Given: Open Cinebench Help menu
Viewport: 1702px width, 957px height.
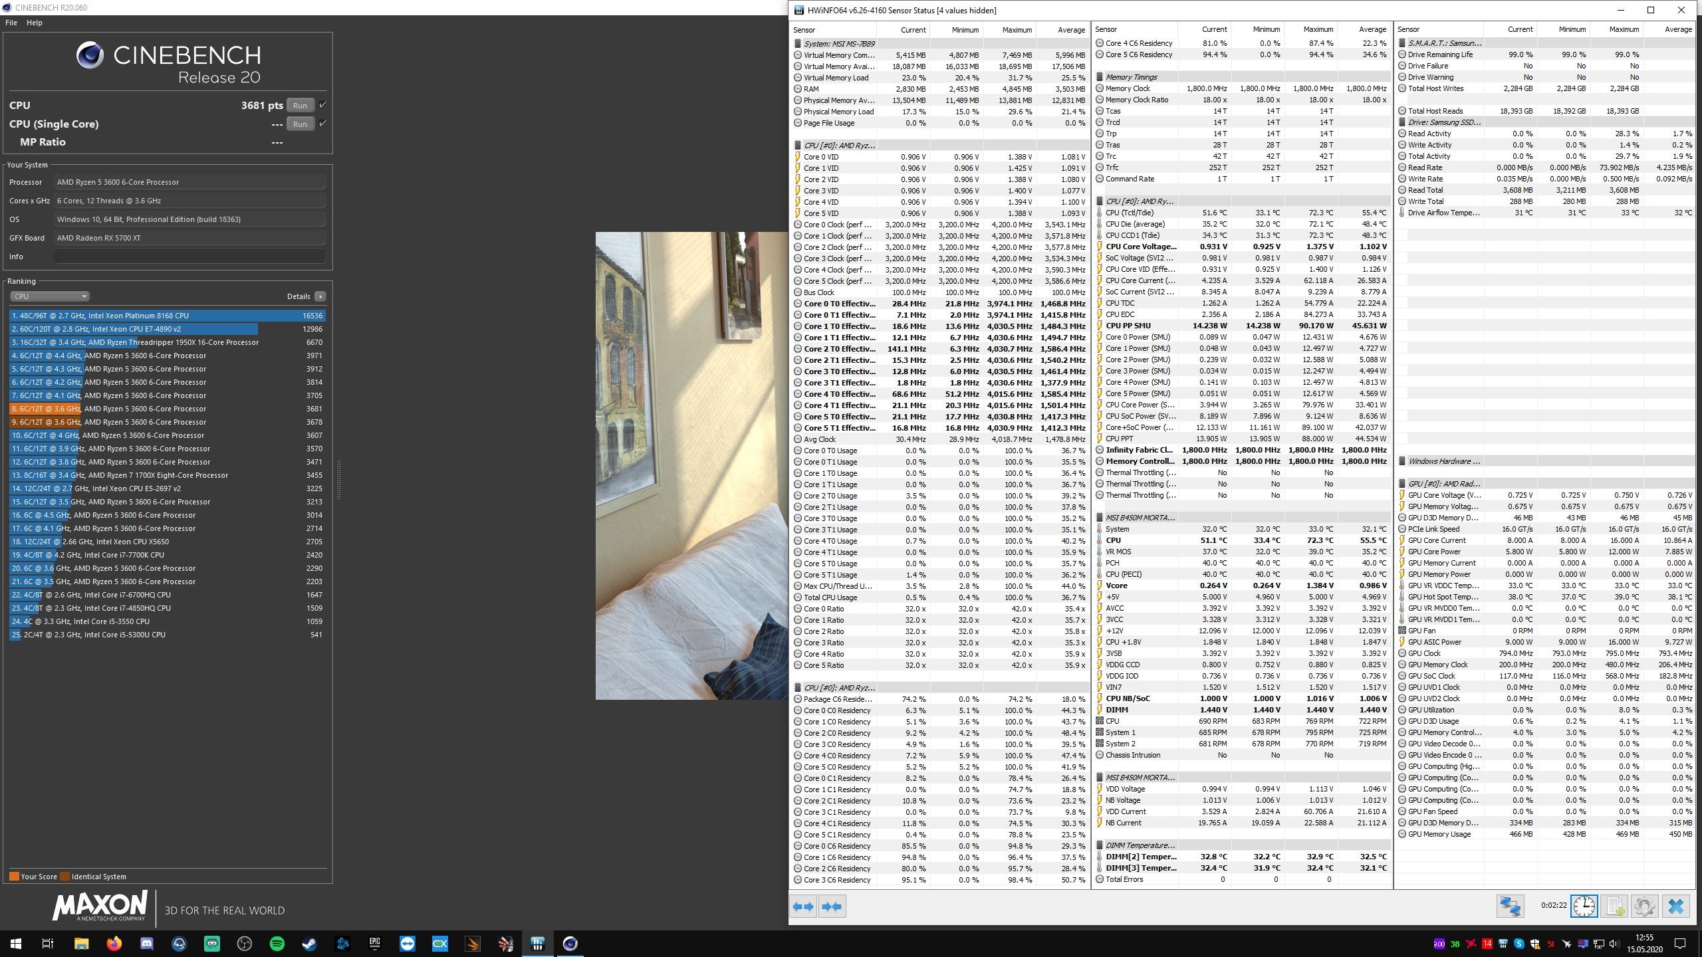Looking at the screenshot, I should pyautogui.click(x=35, y=23).
